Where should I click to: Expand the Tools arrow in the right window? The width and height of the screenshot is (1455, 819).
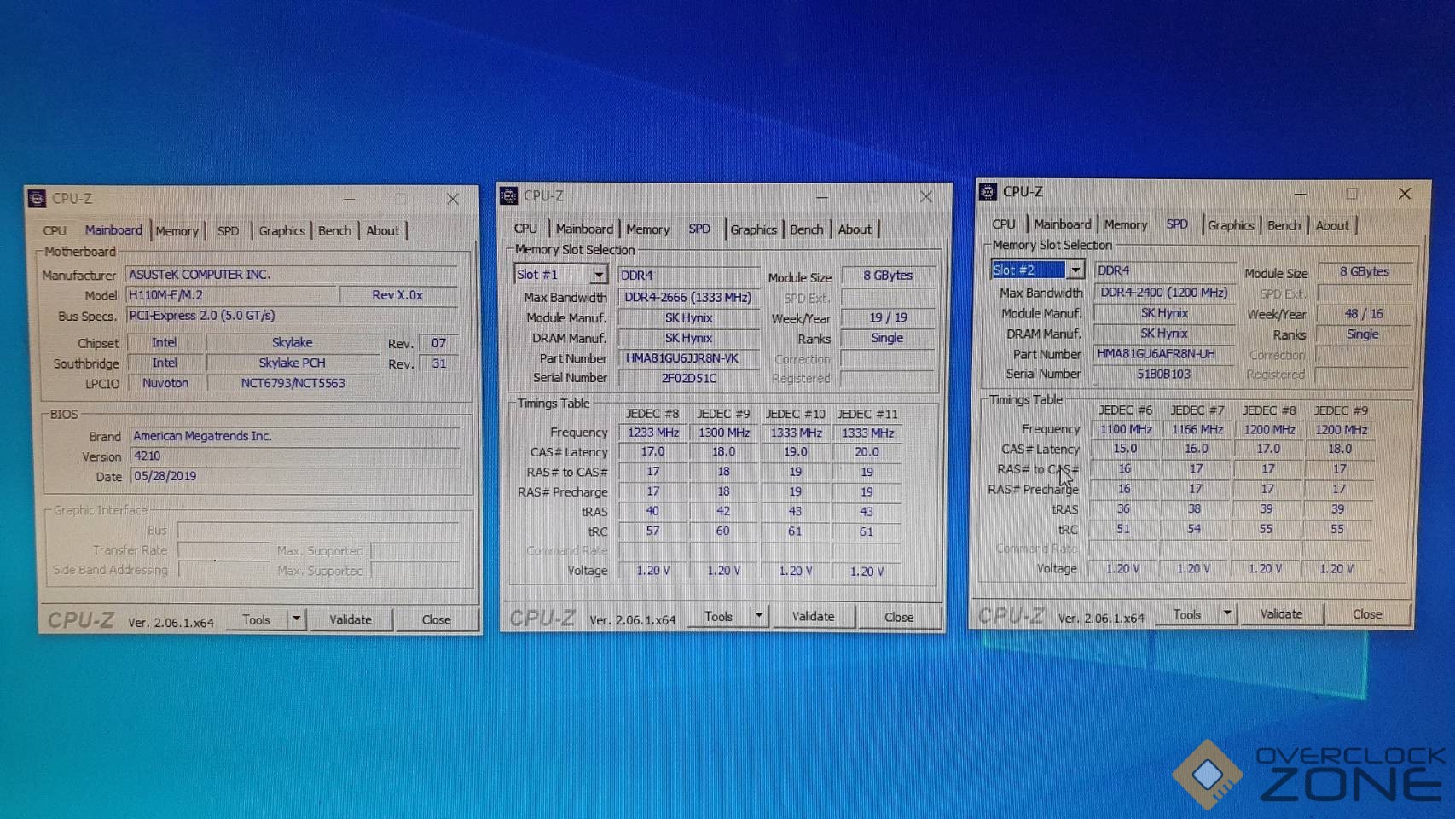click(x=1226, y=613)
